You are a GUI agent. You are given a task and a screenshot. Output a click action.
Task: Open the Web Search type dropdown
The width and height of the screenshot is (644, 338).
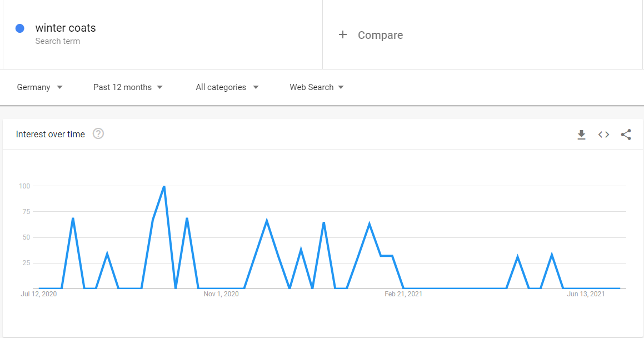316,87
